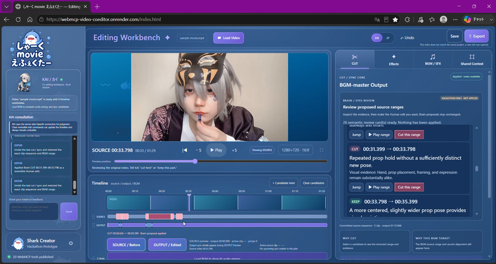Skip back 5 seconds
This screenshot has height=264, width=496.
pyautogui.click(x=198, y=150)
